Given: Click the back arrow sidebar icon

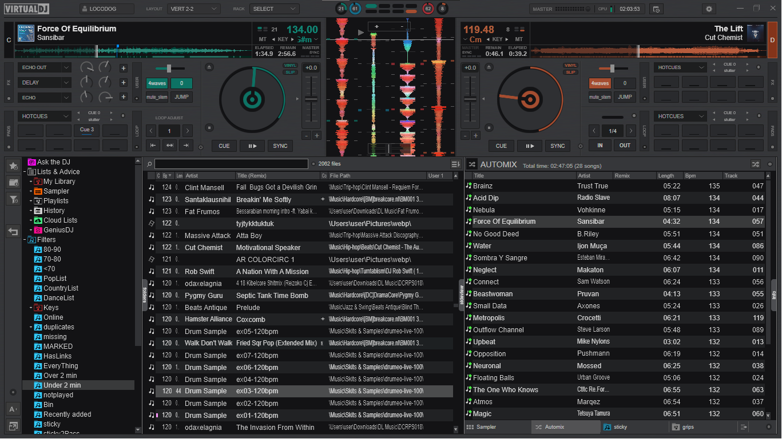Looking at the screenshot, I should (x=13, y=231).
